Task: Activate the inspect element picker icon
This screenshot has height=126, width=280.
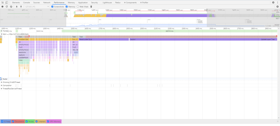Action: pos(3,3)
